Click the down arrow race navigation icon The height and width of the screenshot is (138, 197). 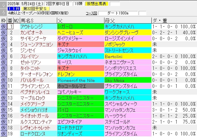point(3,12)
